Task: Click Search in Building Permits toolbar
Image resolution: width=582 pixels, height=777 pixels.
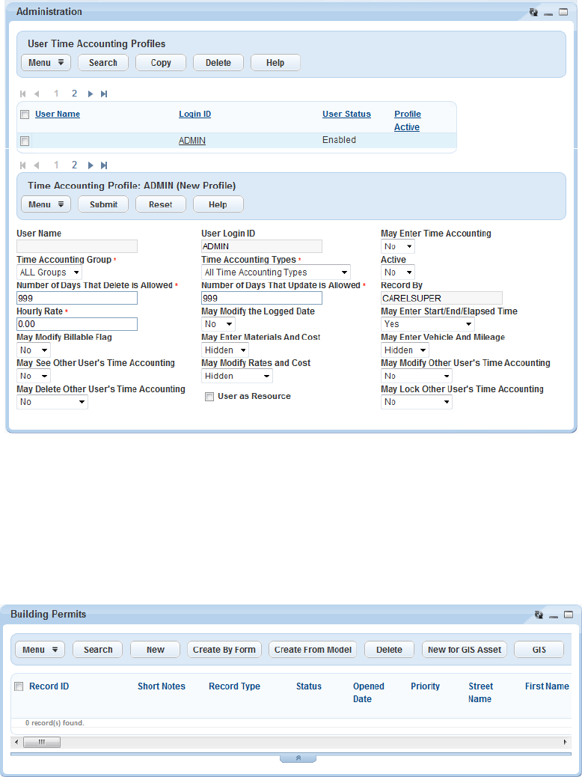Action: click(97, 650)
